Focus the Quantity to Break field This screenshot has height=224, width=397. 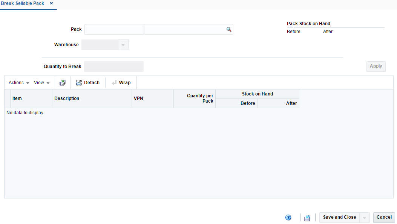click(x=114, y=67)
